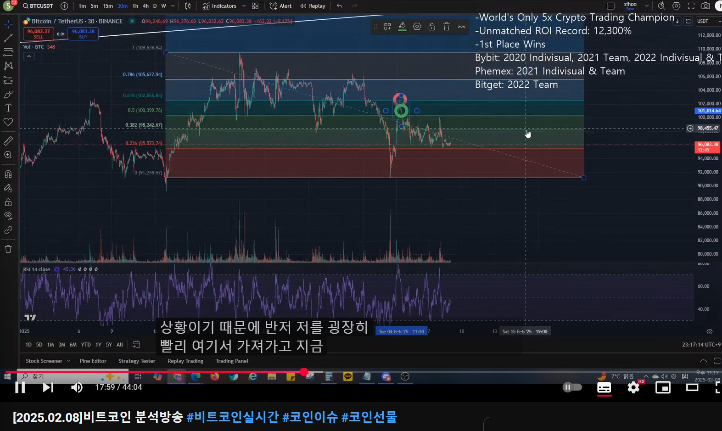Select the brush drawing tool

(x=8, y=94)
